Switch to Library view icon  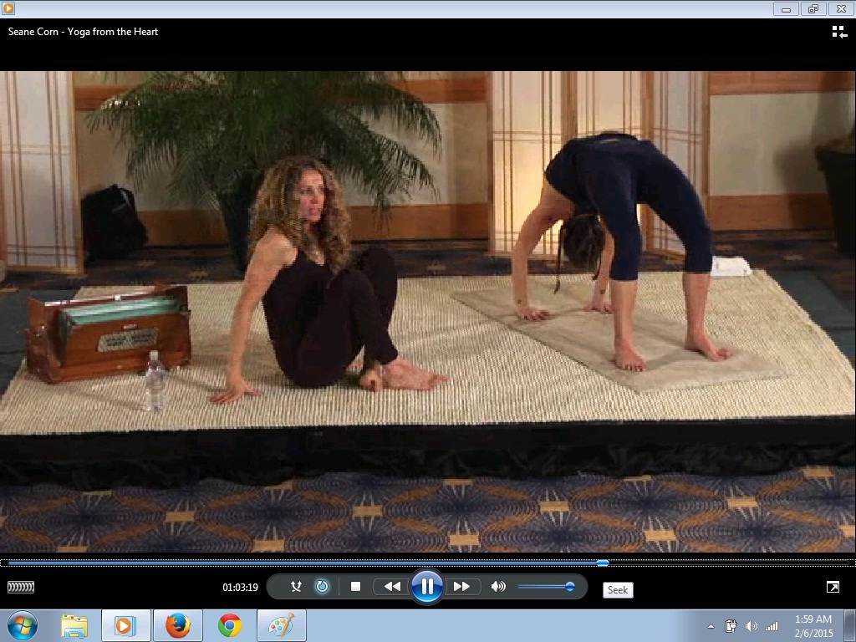(x=839, y=33)
